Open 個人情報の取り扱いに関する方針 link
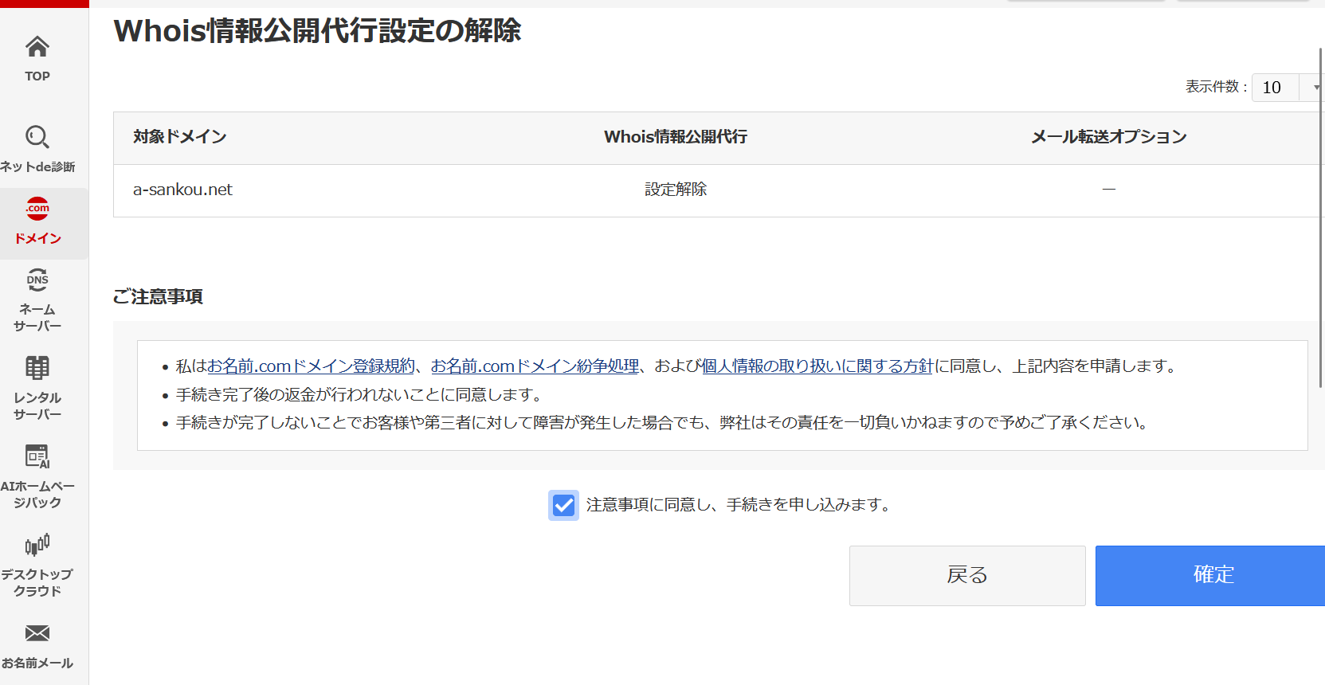This screenshot has width=1325, height=685. pos(817,366)
